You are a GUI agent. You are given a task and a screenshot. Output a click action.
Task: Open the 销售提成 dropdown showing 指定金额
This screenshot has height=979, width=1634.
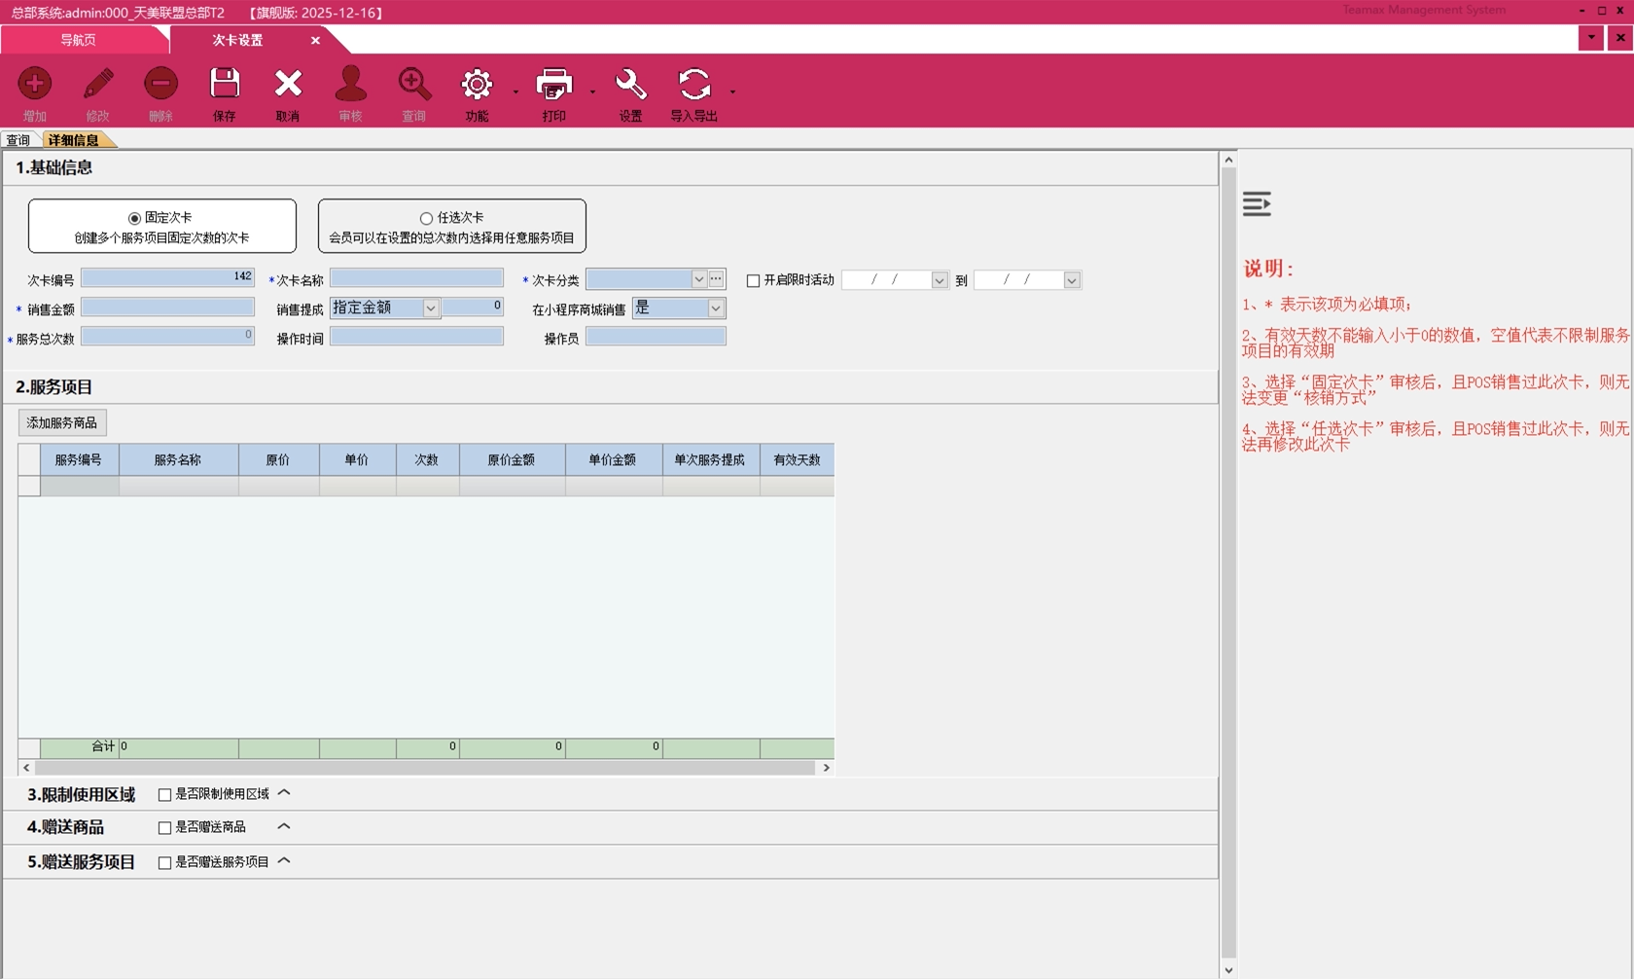430,308
